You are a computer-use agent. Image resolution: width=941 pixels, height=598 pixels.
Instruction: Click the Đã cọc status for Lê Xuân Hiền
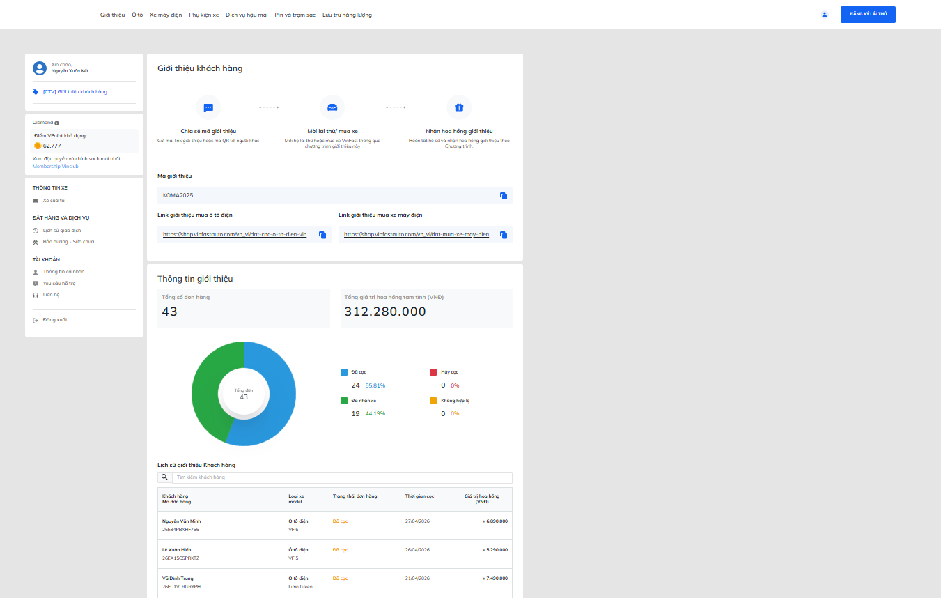[340, 550]
